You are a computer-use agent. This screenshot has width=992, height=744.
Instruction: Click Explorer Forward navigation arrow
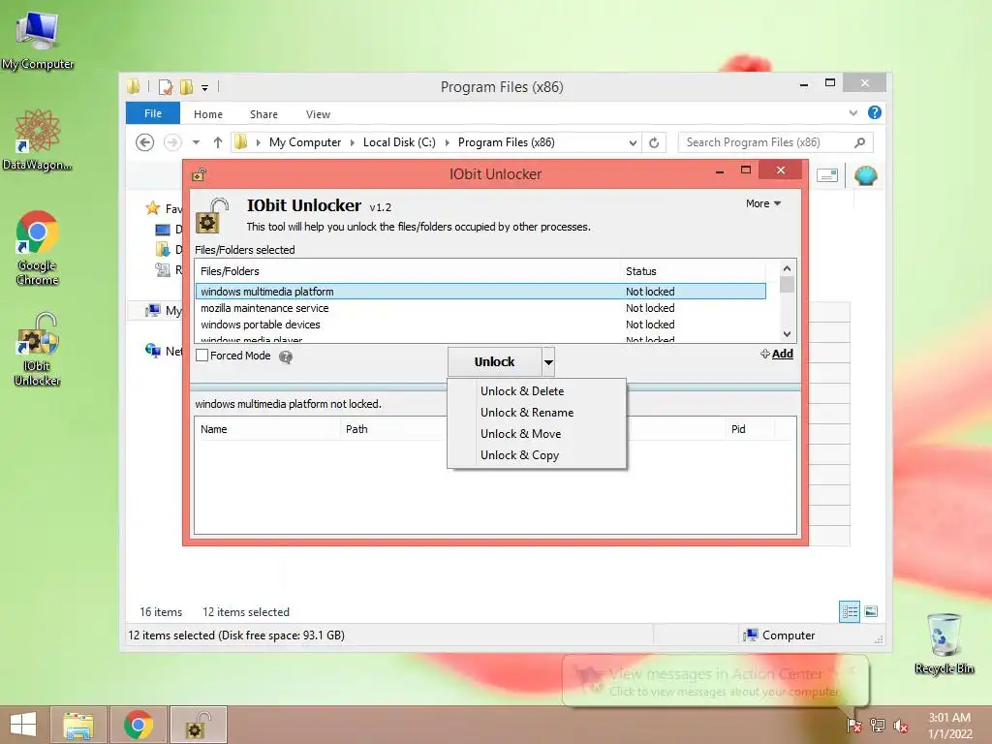(x=172, y=142)
